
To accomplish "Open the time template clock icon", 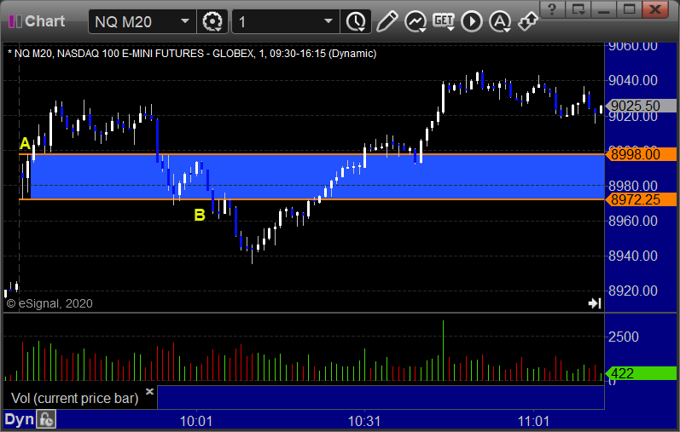I will pyautogui.click(x=356, y=21).
